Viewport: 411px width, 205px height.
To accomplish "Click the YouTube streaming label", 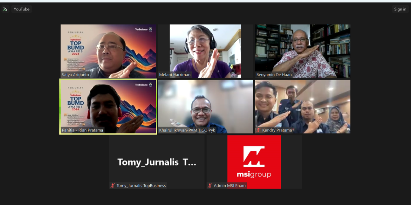I will 22,9.
